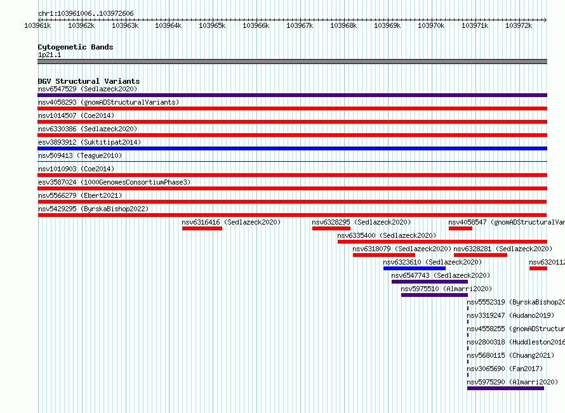Click the 103969k ruler label
This screenshot has width=565, height=413.
point(387,25)
